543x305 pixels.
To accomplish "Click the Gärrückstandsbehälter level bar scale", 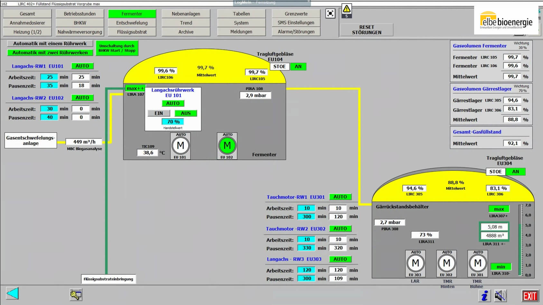I will point(525,240).
